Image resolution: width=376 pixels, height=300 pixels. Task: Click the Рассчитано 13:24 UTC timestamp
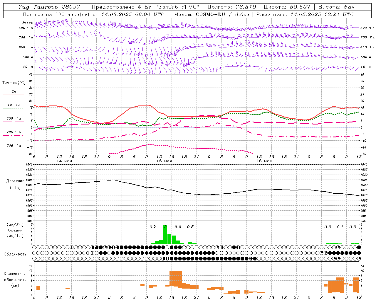305,14
